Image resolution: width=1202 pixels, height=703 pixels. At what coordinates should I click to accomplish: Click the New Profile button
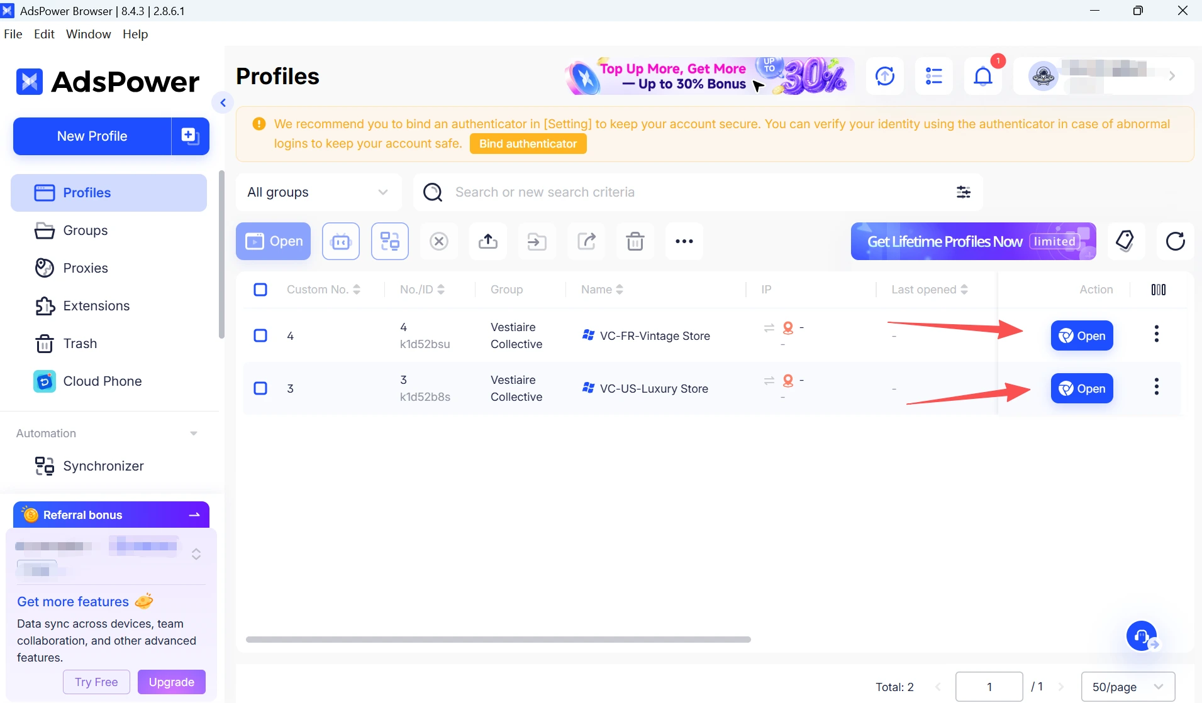(92, 136)
